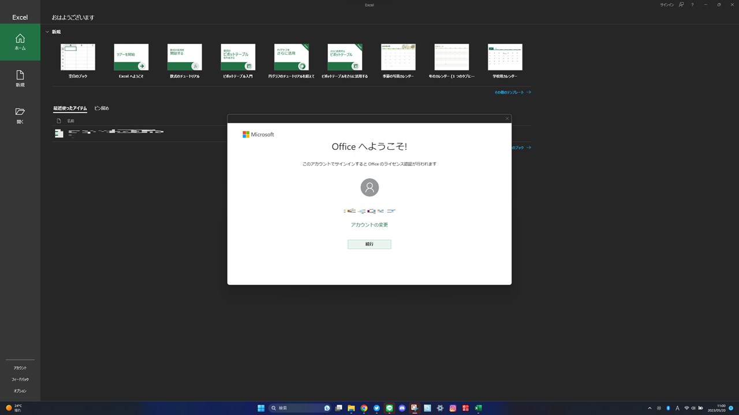
Task: Click the 続行 button in dialog
Action: (x=369, y=244)
